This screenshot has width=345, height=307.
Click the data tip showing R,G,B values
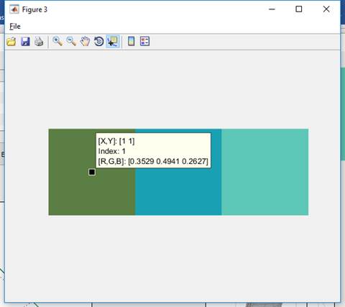click(x=153, y=150)
